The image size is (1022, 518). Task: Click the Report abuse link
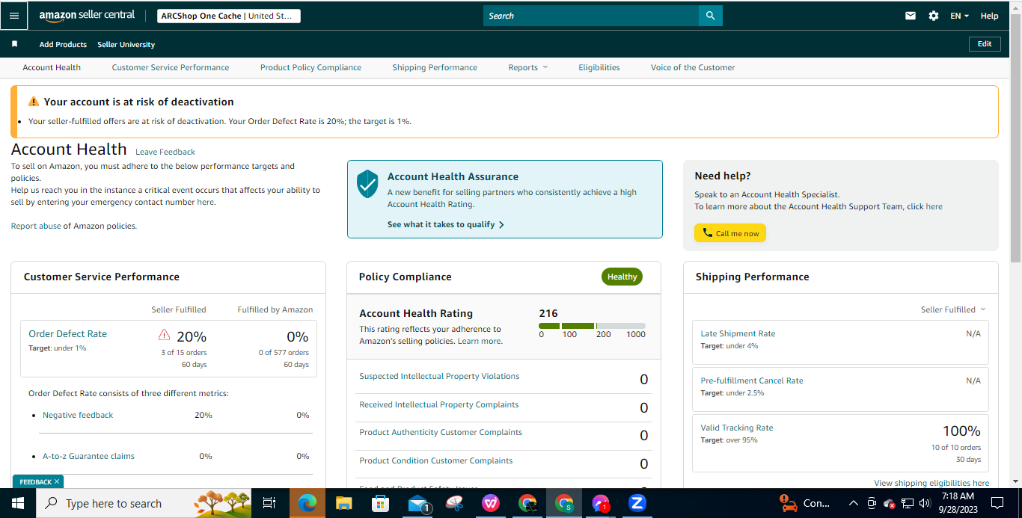pyautogui.click(x=36, y=226)
